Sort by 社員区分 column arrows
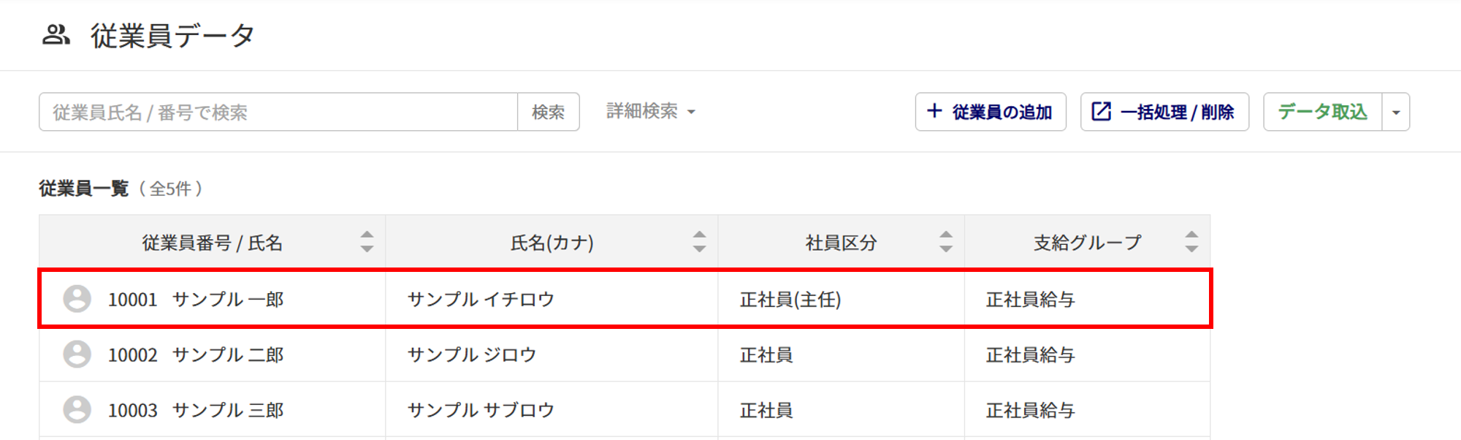This screenshot has width=1461, height=440. [x=946, y=242]
